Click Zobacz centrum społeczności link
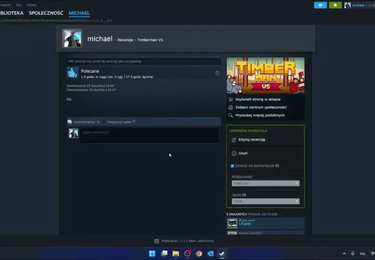This screenshot has height=260, width=375. pos(261,108)
